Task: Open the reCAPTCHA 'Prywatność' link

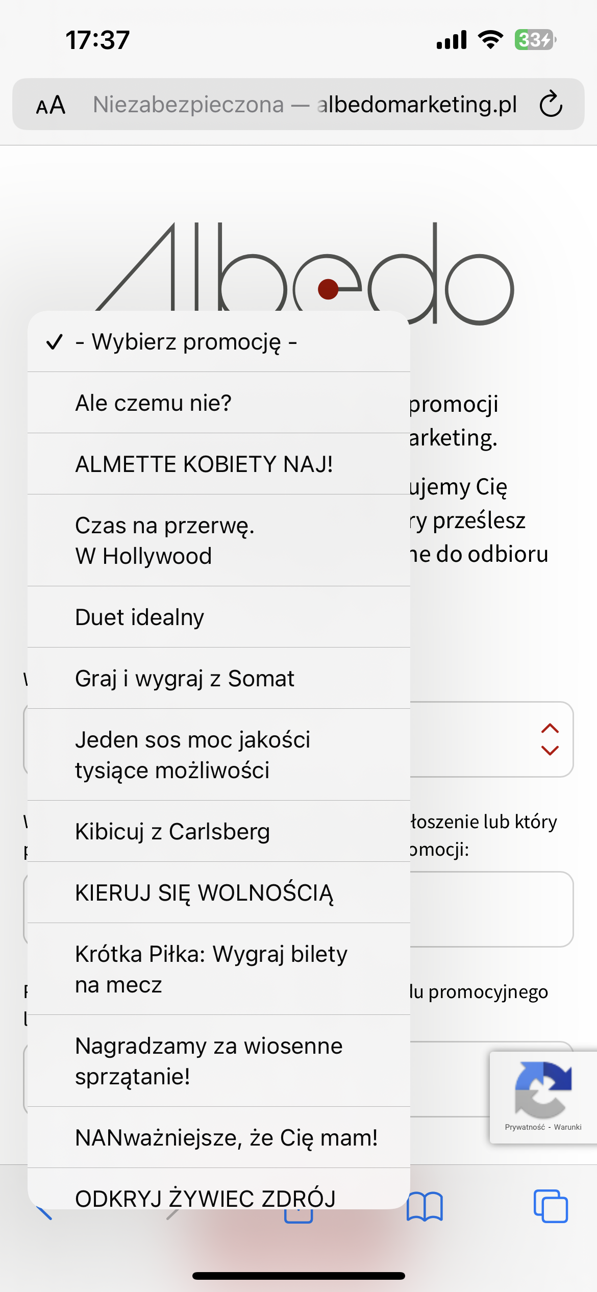Action: coord(525,1127)
